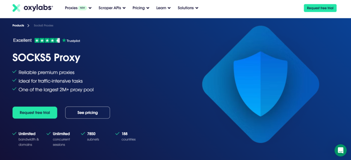The image size is (351, 160).
Task: Go to Products breadcrumb link
Action: 18,25
